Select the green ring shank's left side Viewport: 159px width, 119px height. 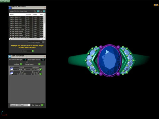click(77, 60)
